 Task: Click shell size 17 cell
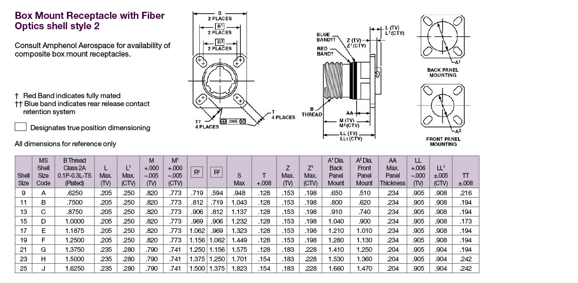pos(24,231)
